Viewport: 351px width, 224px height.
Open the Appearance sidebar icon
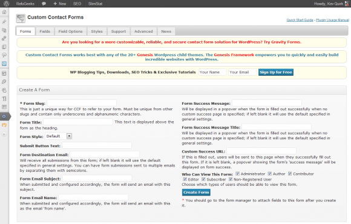coord(4,73)
